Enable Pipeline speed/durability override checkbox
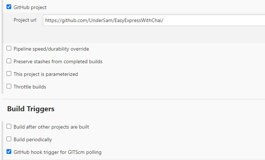This screenshot has width=265, height=160. (9, 48)
